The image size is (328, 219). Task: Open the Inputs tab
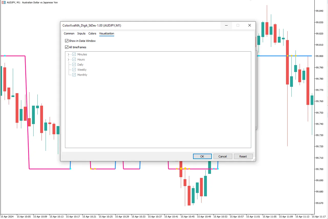81,33
